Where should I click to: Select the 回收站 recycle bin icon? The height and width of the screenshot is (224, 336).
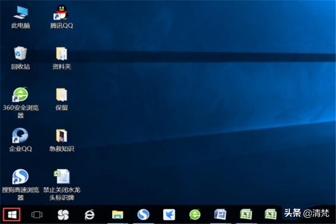[x=21, y=54]
